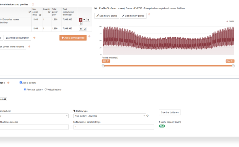Screen dimensions: 239x147
Task: Click the 10.3 useful capacity badge
Action: [162, 126]
